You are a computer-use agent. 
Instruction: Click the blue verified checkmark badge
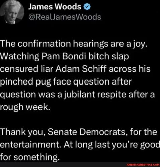tap(87, 7)
